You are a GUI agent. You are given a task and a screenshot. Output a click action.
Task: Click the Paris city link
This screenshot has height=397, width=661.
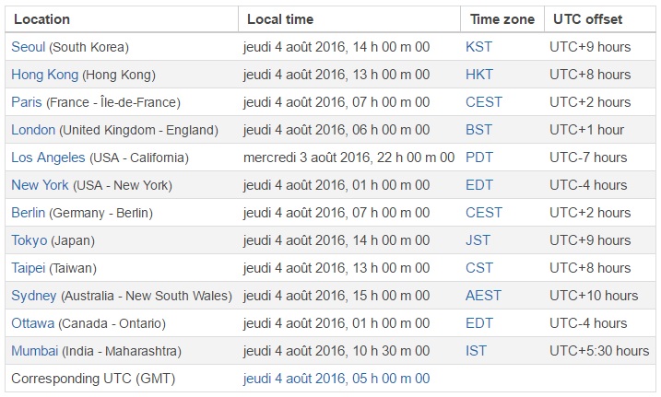(27, 102)
